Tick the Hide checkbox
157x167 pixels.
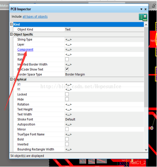tap(67, 99)
